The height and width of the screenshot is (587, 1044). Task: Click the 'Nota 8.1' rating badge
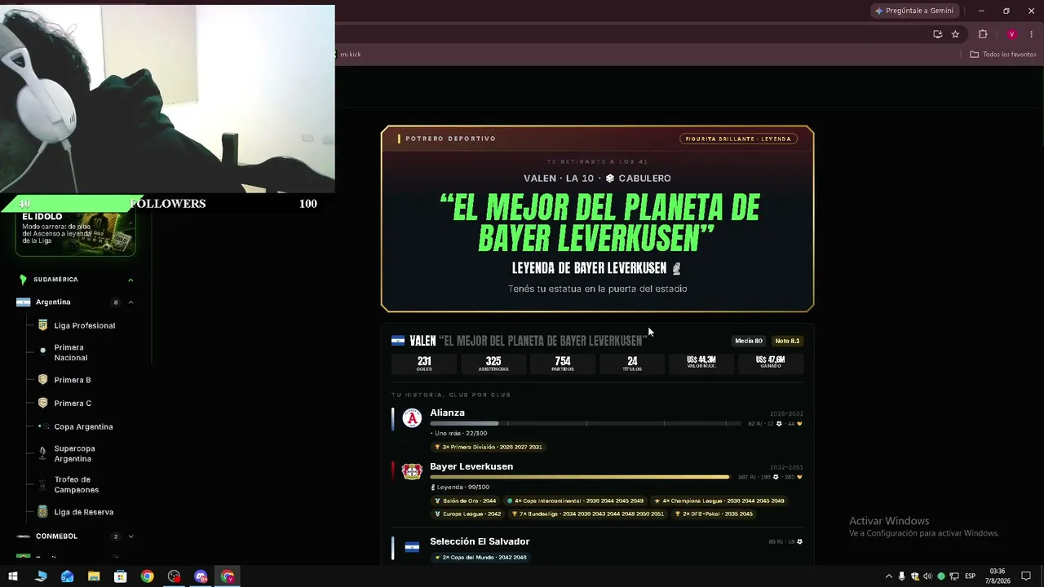tap(787, 341)
